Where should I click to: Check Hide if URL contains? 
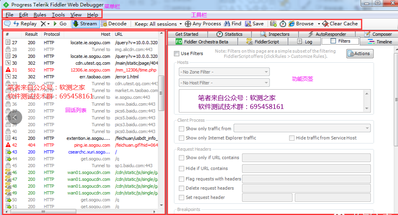click(181, 168)
